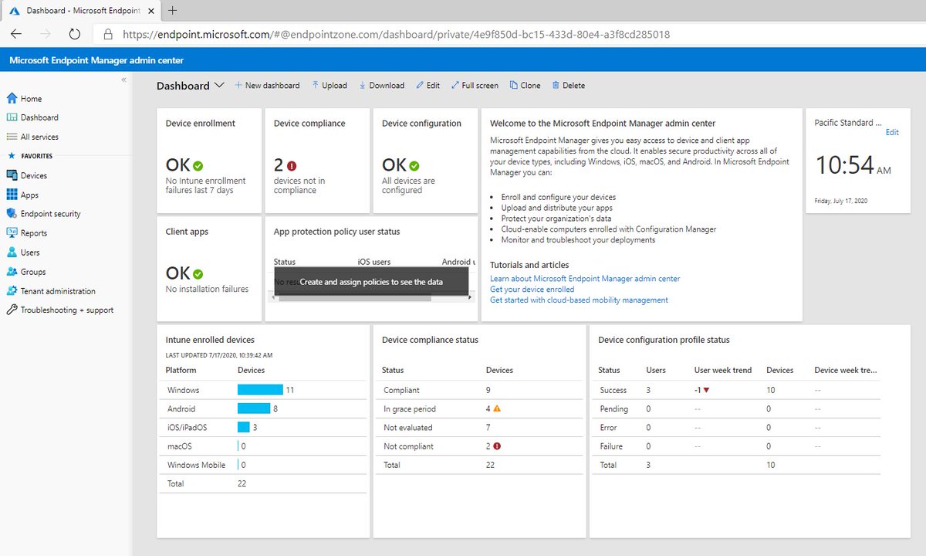Click the macOS platform row
This screenshot has width=926, height=556.
[x=262, y=446]
